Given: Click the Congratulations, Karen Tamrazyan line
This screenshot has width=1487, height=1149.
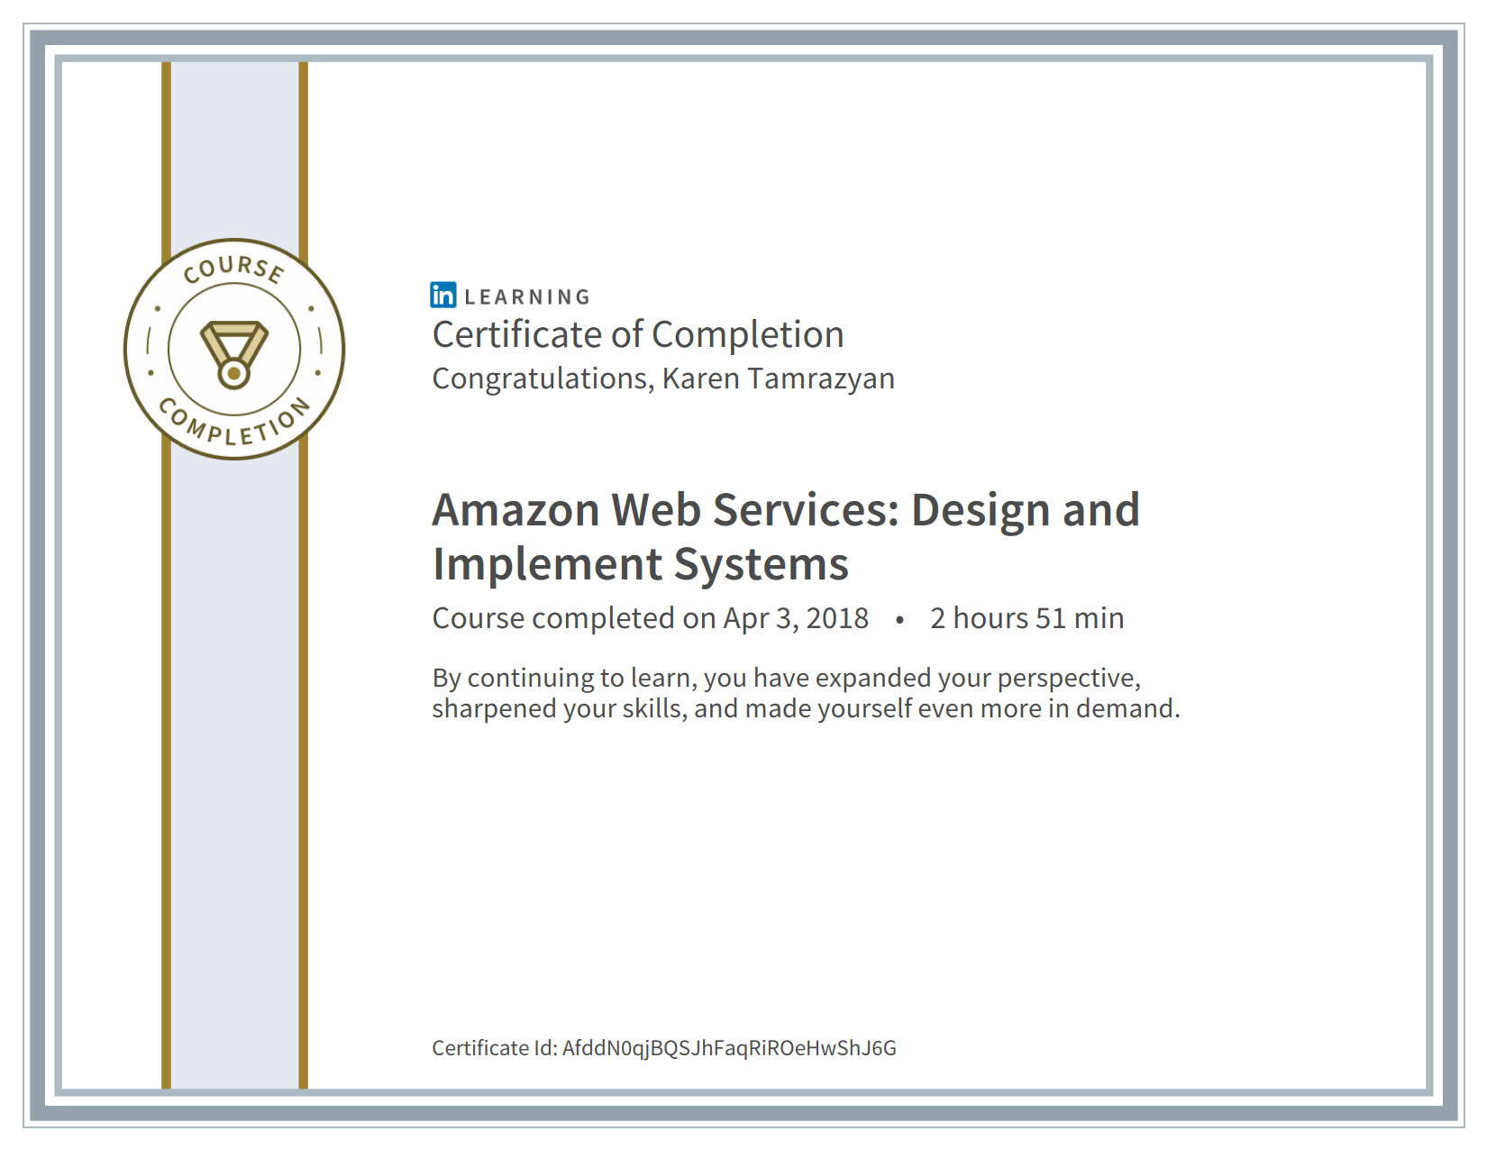Looking at the screenshot, I should (x=664, y=378).
